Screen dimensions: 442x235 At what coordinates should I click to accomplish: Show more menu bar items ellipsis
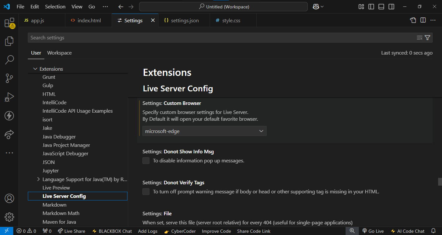click(x=105, y=6)
